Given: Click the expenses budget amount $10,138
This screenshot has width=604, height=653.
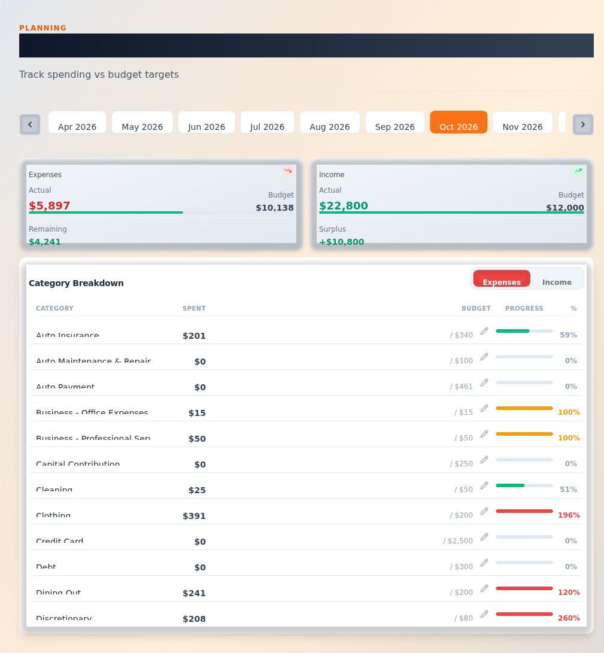Looking at the screenshot, I should tap(275, 208).
